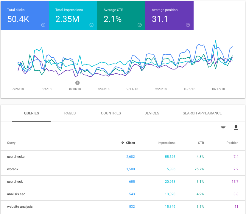The width and height of the screenshot is (246, 214).
Task: Switch to the Devices tab
Action: tap(152, 113)
